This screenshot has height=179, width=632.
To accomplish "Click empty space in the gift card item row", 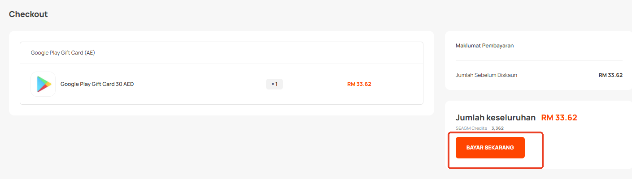I will [x=202, y=84].
